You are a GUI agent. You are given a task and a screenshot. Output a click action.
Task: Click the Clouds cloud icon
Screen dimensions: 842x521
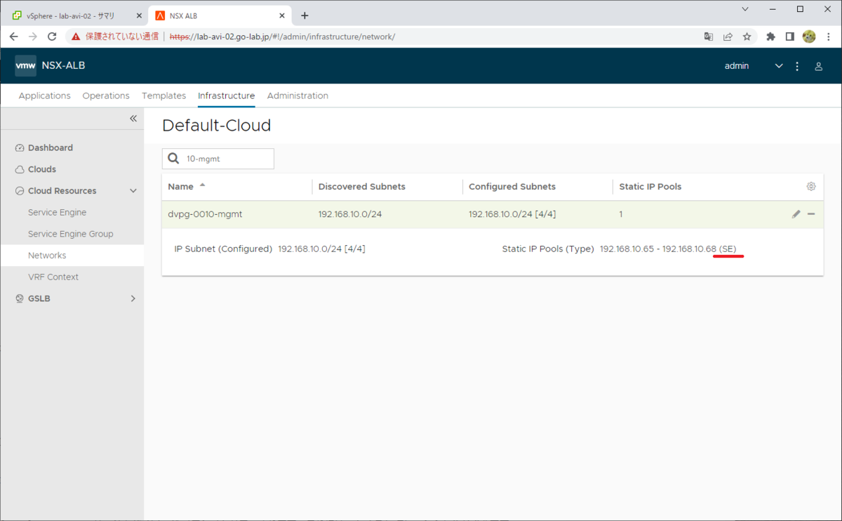click(x=20, y=169)
